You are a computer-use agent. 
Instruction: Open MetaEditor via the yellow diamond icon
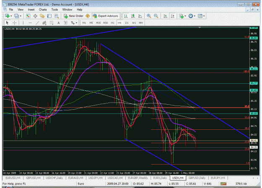(x=88, y=16)
